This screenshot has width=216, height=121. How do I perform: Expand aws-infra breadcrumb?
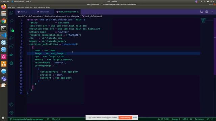pos(22,16)
